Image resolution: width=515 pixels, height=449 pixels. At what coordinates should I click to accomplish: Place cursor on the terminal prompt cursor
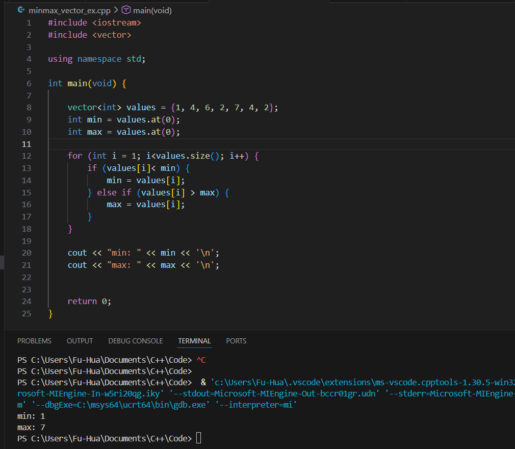click(x=198, y=438)
